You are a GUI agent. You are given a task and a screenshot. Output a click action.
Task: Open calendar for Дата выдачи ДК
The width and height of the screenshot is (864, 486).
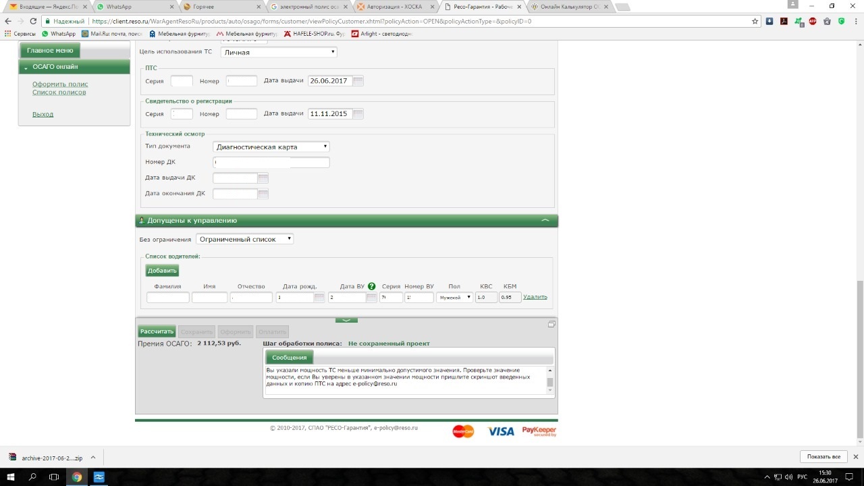tap(263, 178)
